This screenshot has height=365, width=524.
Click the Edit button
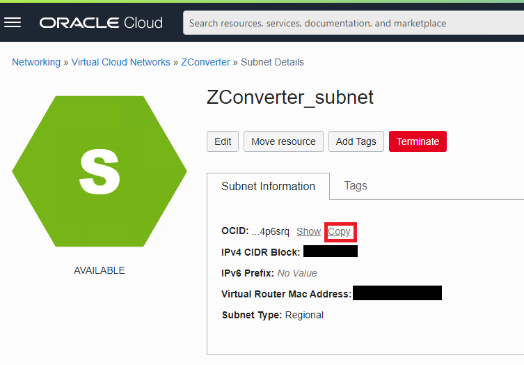[223, 141]
